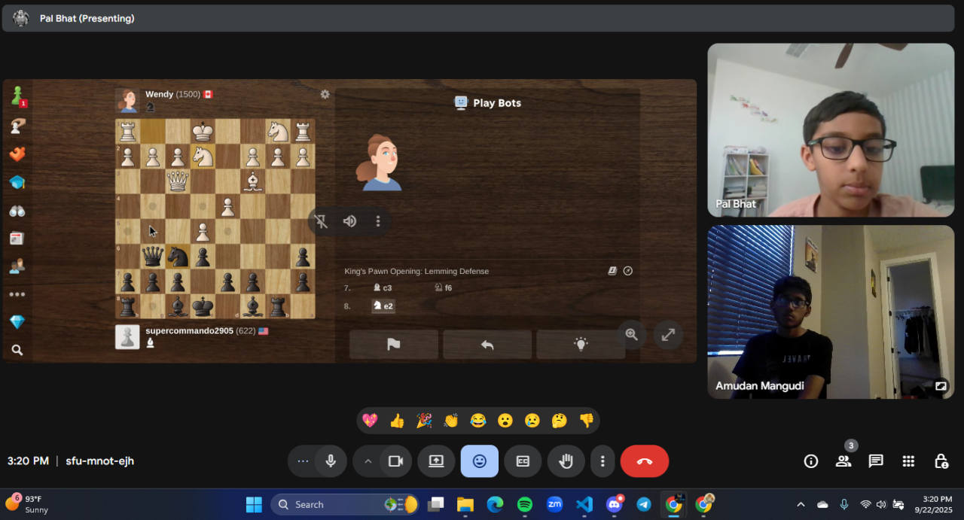Open presentation tile three-dot options
This screenshot has width=964, height=520.
point(378,221)
